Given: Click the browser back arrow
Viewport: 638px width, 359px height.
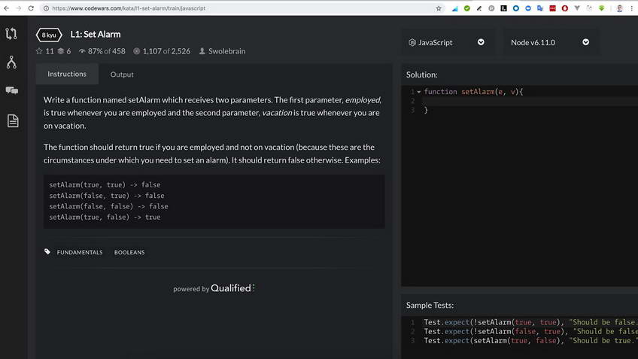Looking at the screenshot, I should (x=7, y=8).
